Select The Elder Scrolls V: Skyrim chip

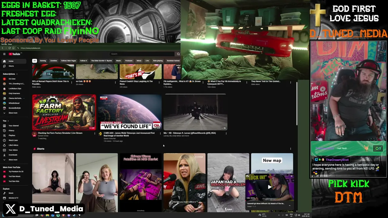tap(102, 61)
